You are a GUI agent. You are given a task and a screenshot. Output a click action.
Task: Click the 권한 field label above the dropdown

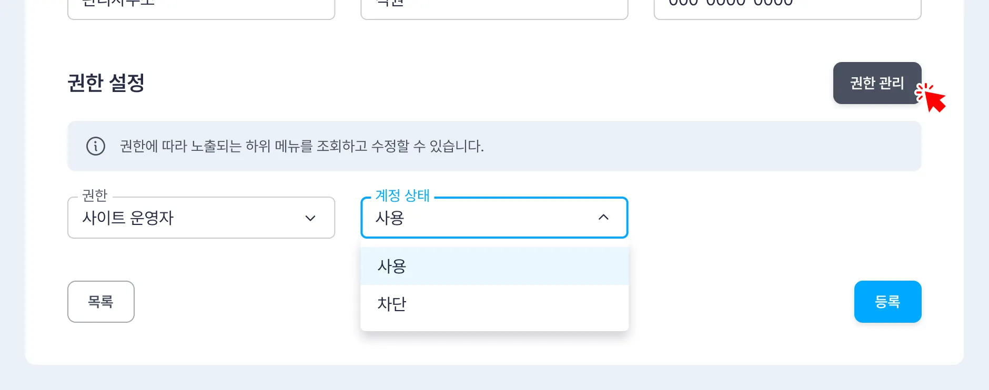click(95, 196)
